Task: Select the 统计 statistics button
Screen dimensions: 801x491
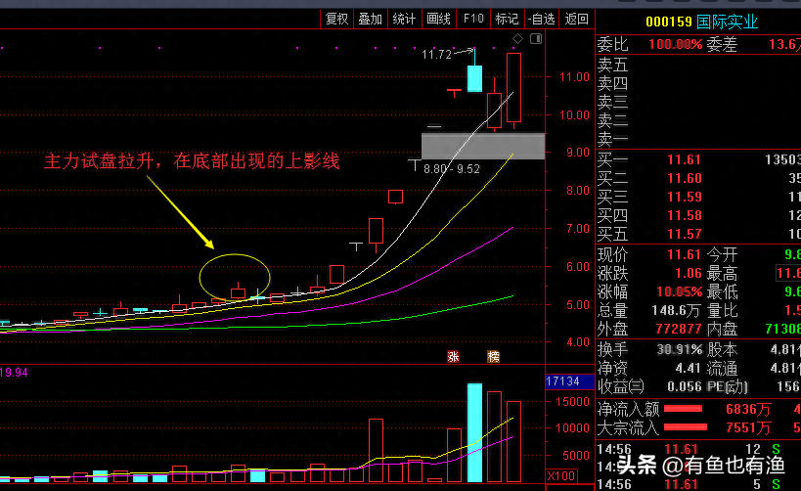Action: click(404, 20)
